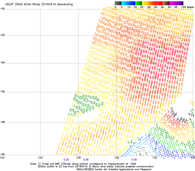Click the -50 latitude label

pos(2,9)
